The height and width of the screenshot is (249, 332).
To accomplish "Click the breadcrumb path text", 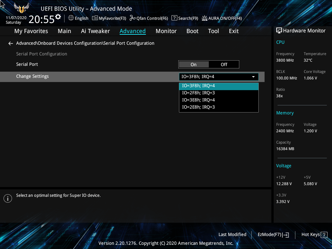I will 85,43.
